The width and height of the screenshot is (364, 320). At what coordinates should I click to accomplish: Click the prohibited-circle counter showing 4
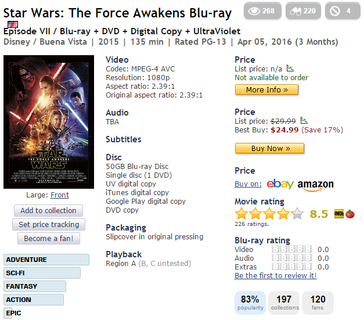pyautogui.click(x=341, y=10)
